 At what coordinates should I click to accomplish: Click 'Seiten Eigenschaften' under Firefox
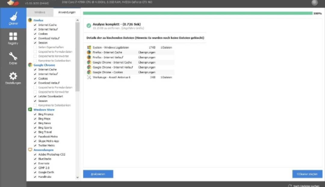click(x=51, y=47)
